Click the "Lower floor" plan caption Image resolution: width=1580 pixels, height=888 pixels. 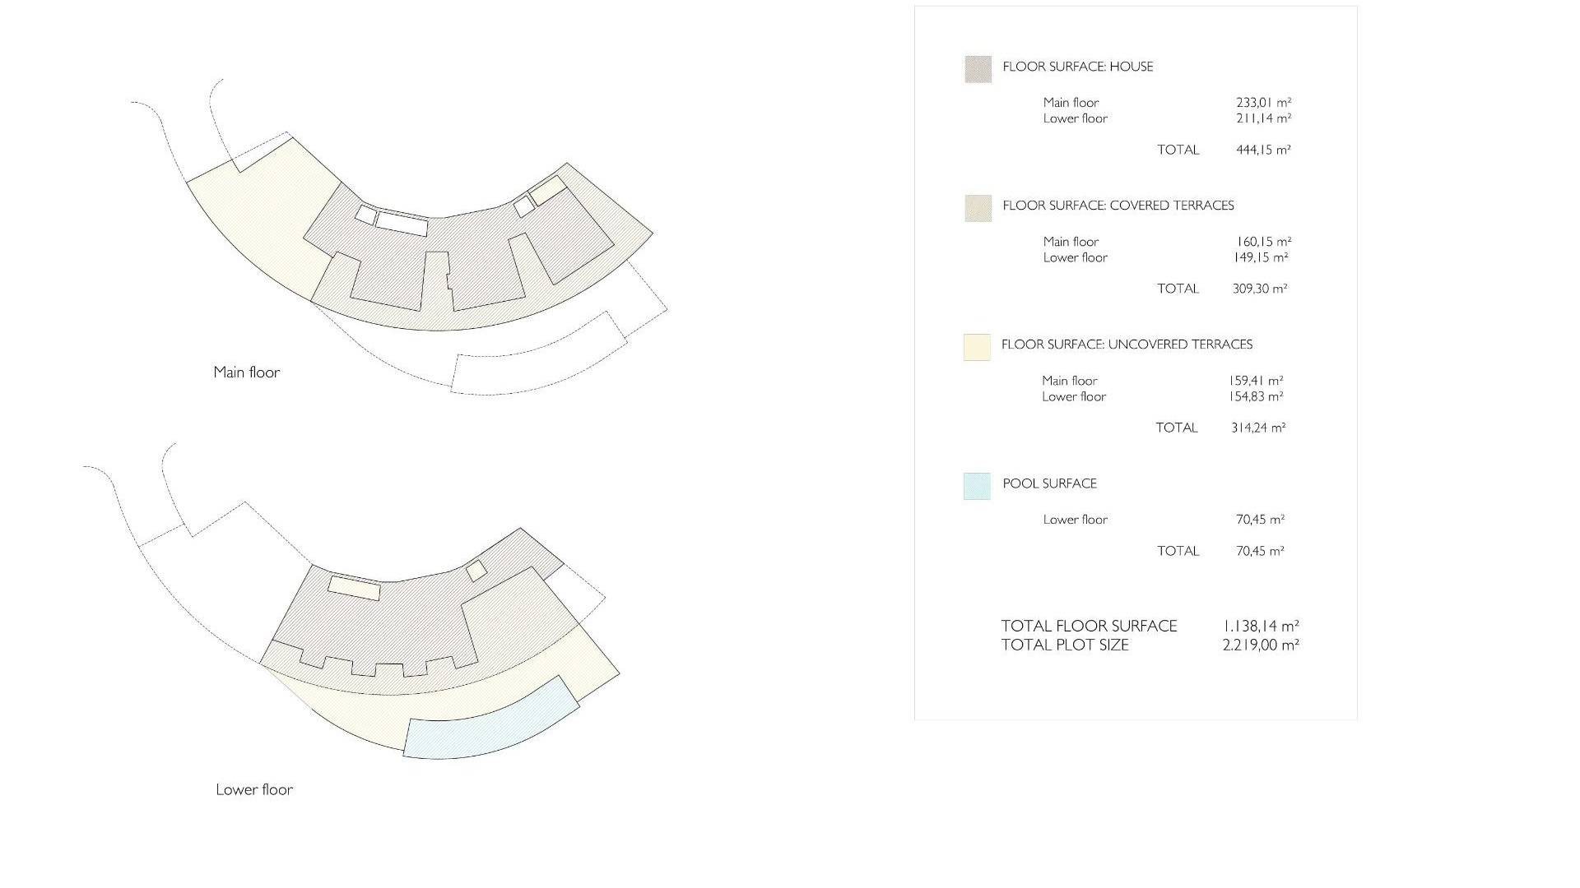click(254, 789)
